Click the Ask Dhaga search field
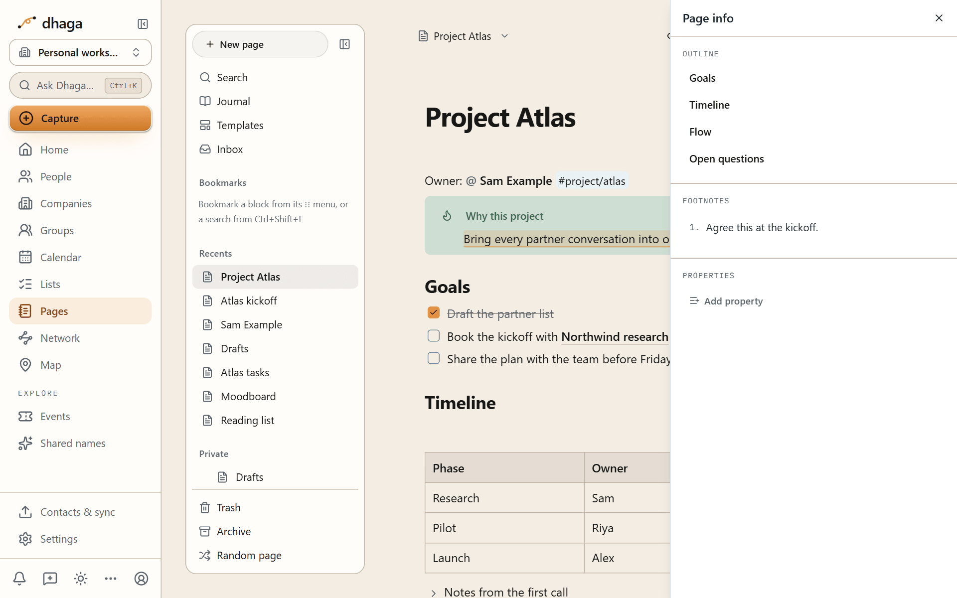Image resolution: width=957 pixels, height=598 pixels. (x=80, y=86)
